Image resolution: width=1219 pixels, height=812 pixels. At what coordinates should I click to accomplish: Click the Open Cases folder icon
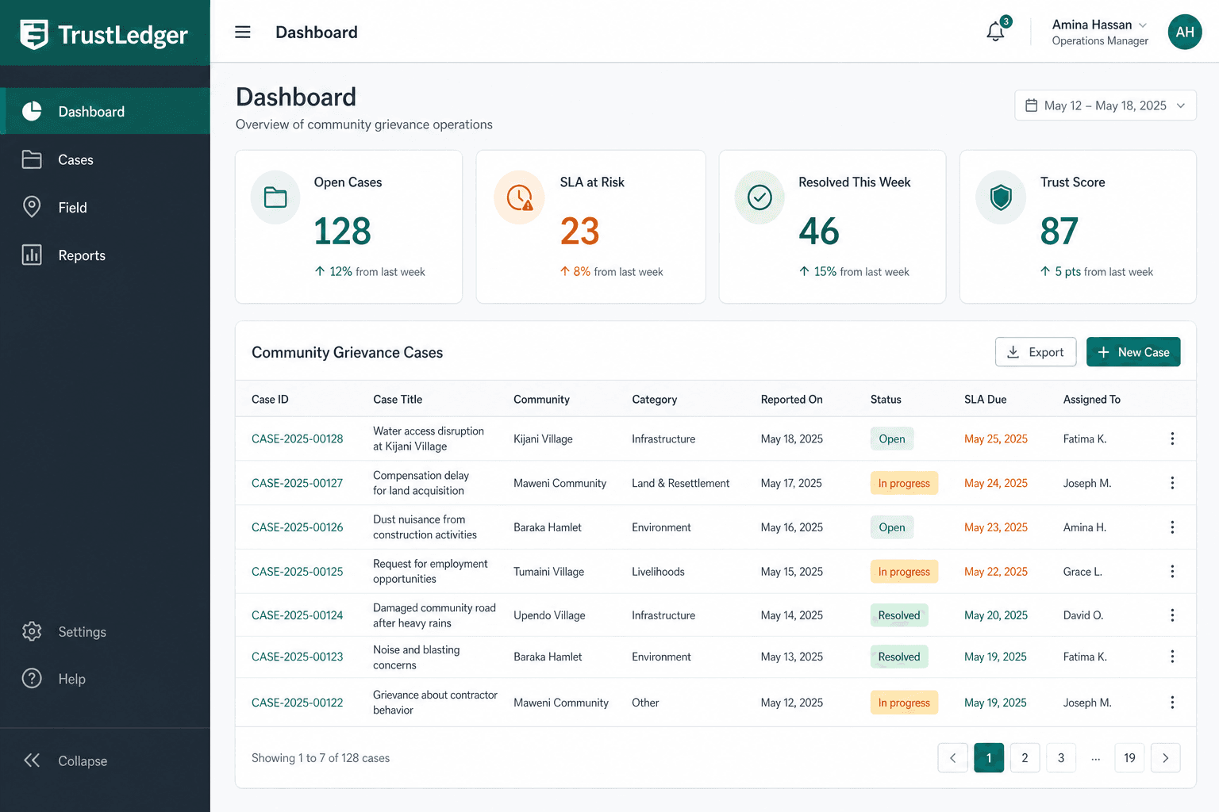tap(275, 198)
